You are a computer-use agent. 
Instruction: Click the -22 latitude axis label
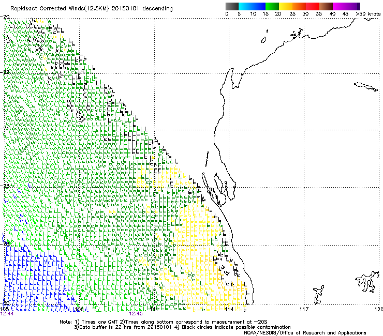click(x=5, y=72)
